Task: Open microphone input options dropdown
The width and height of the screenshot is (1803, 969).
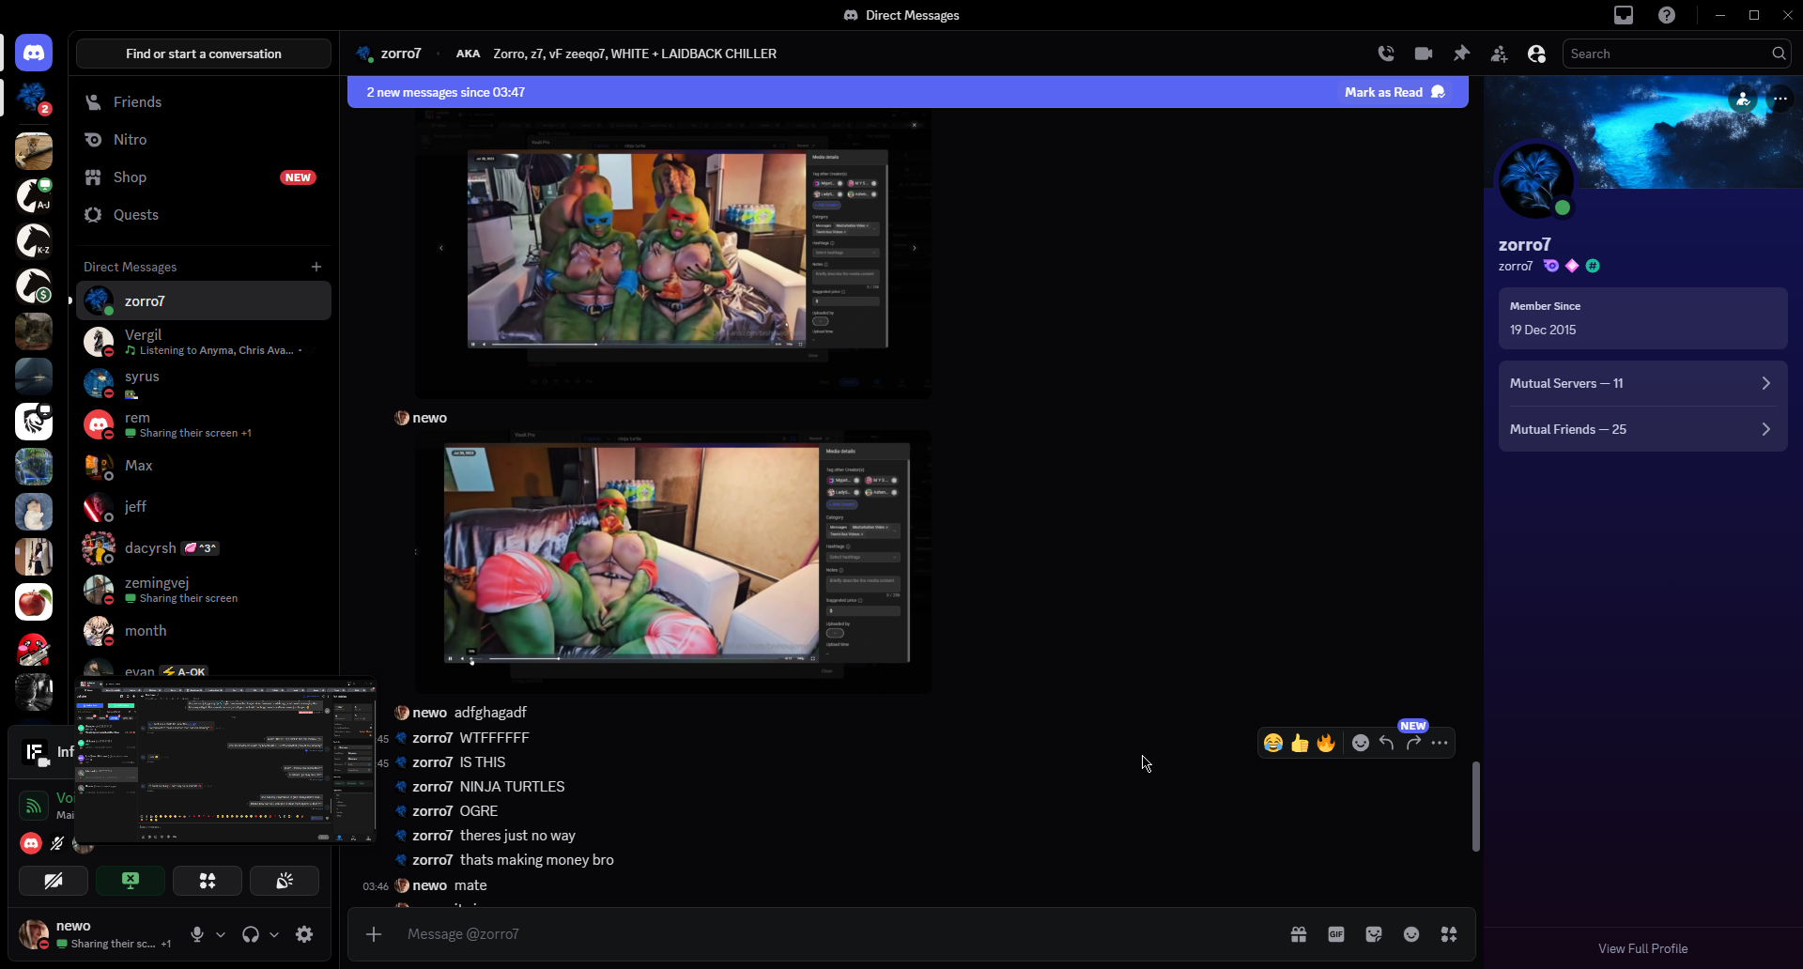Action: coord(221,934)
